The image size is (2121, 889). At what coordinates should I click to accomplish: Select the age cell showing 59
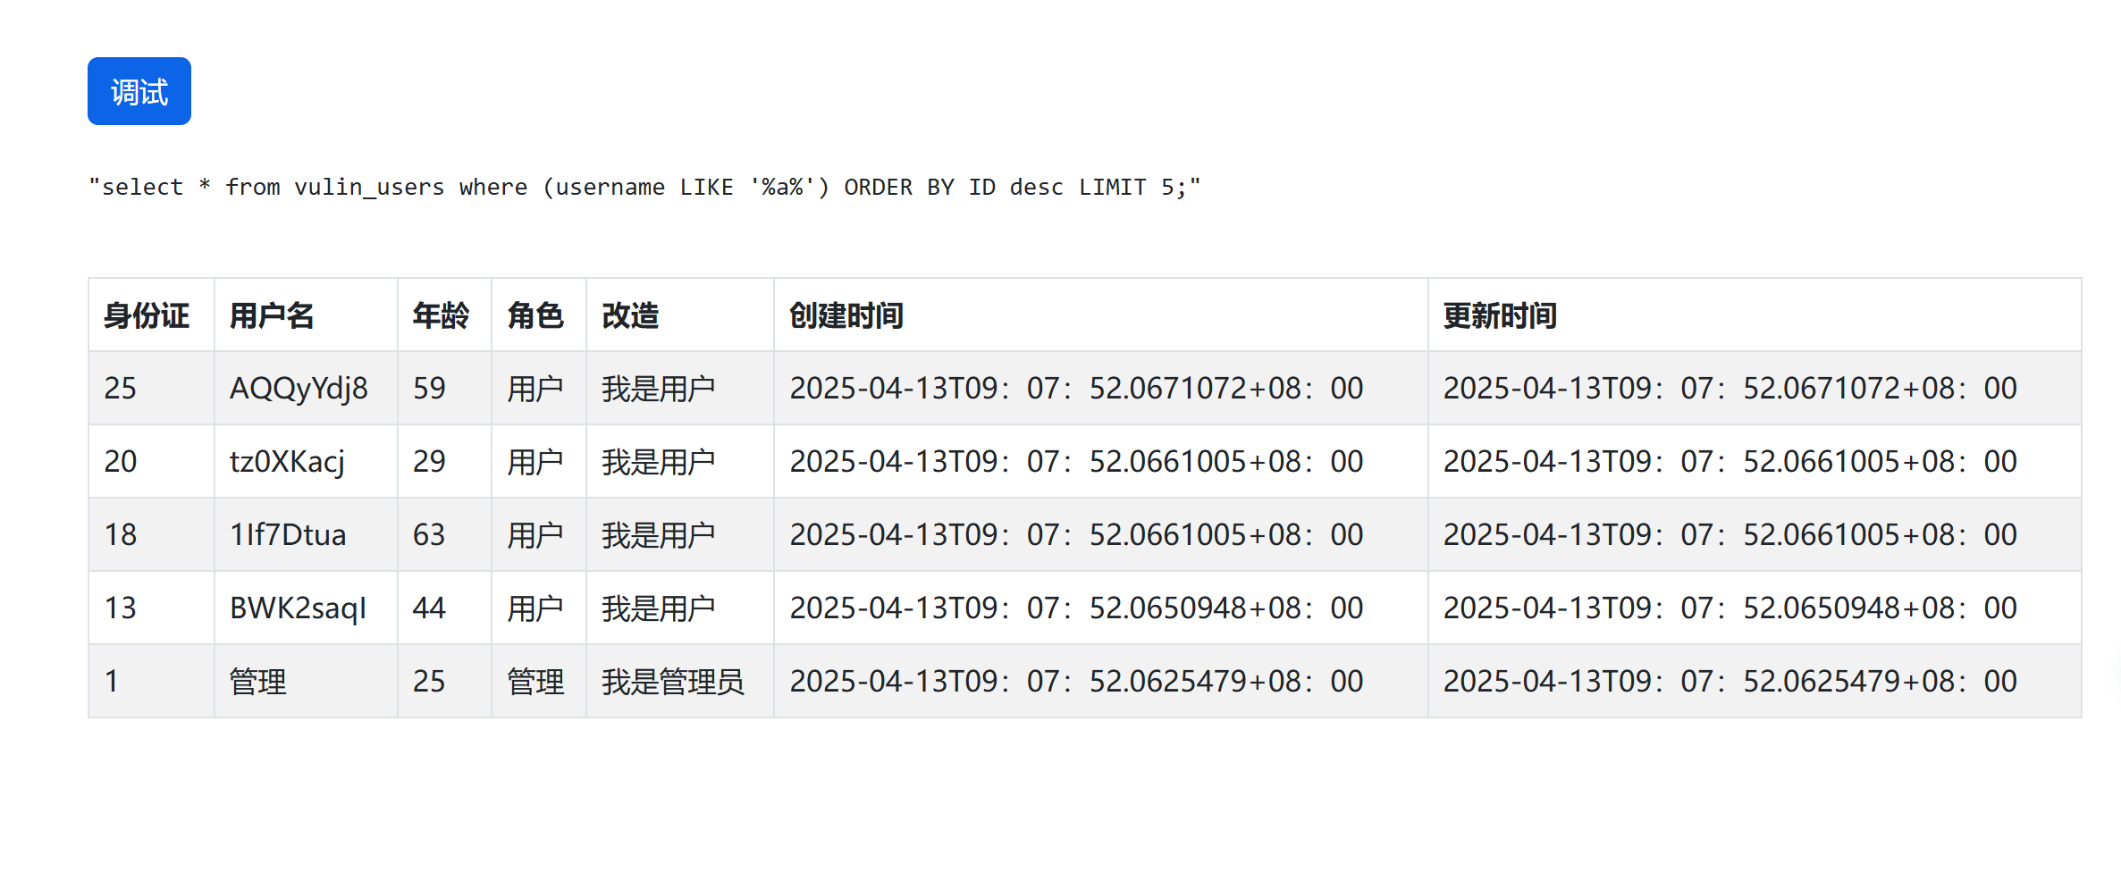[x=429, y=388]
